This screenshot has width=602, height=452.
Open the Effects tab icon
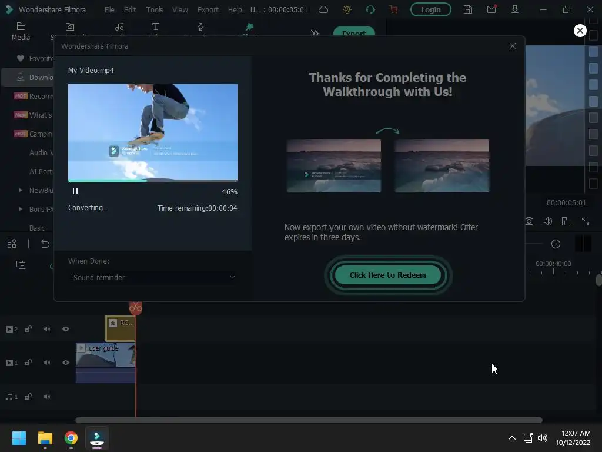(x=249, y=26)
